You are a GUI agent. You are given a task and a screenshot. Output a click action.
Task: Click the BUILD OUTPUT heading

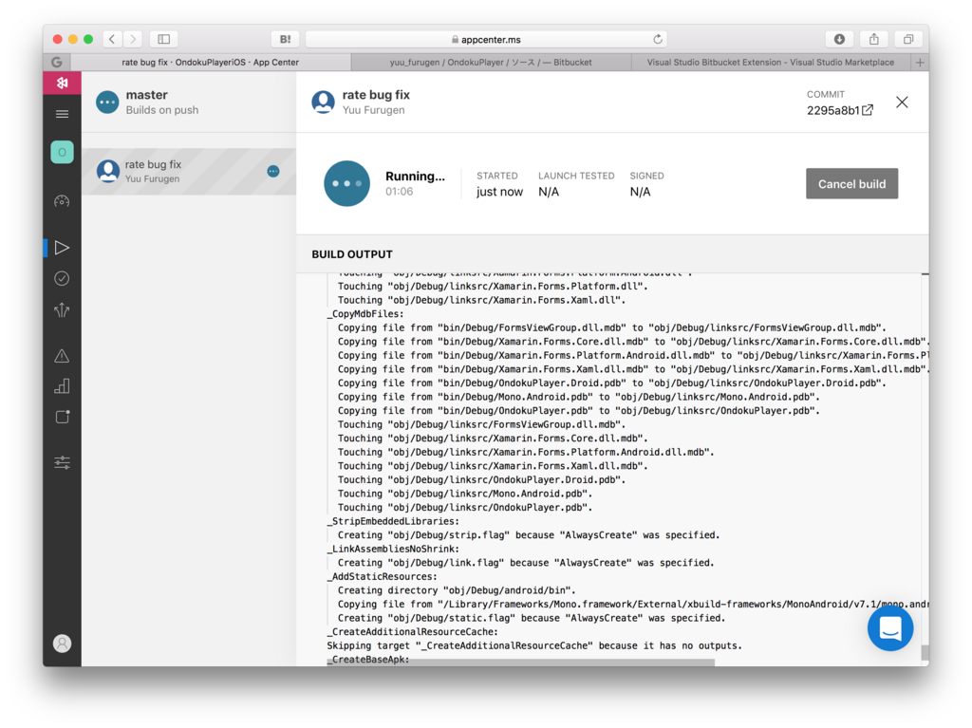352,254
